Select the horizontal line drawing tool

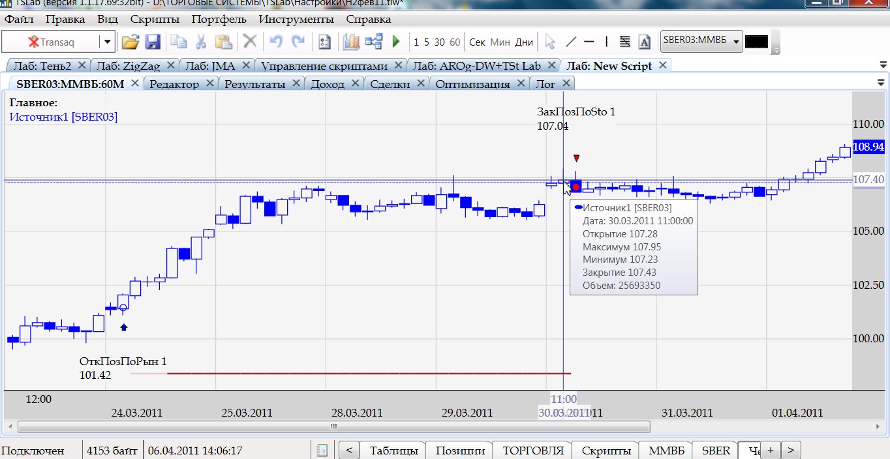coord(589,42)
